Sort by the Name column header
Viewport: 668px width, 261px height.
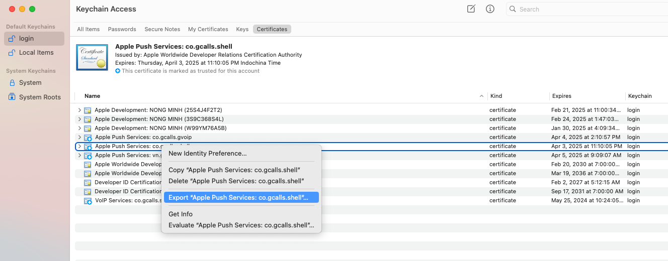[x=93, y=96]
